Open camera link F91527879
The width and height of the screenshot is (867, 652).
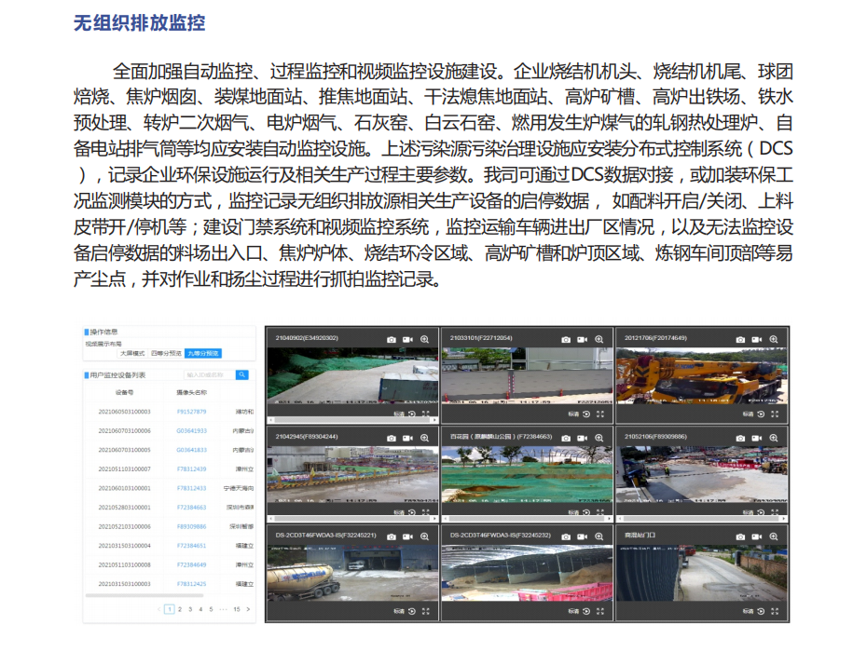[x=191, y=412]
